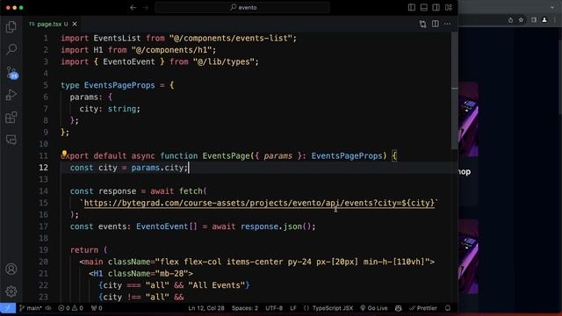Split the editor to the right
This screenshot has height=316, width=562.
coord(436,24)
